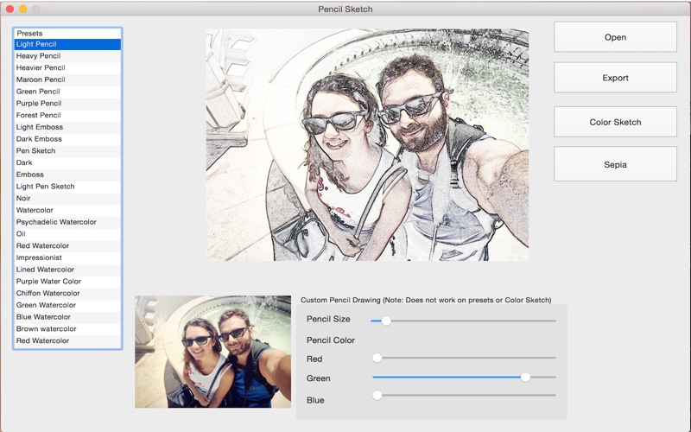Viewport: 691px width, 432px height.
Task: Select the Noir preset
Action: point(23,199)
